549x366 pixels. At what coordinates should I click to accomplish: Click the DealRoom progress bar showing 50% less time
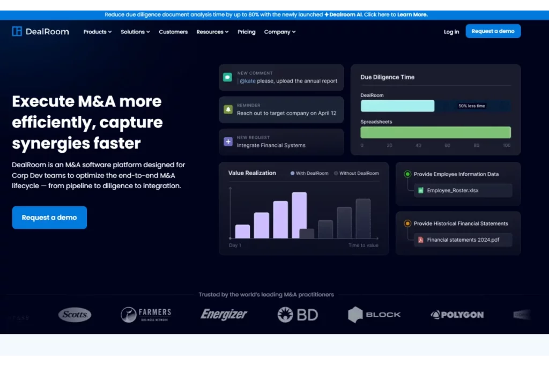click(397, 106)
